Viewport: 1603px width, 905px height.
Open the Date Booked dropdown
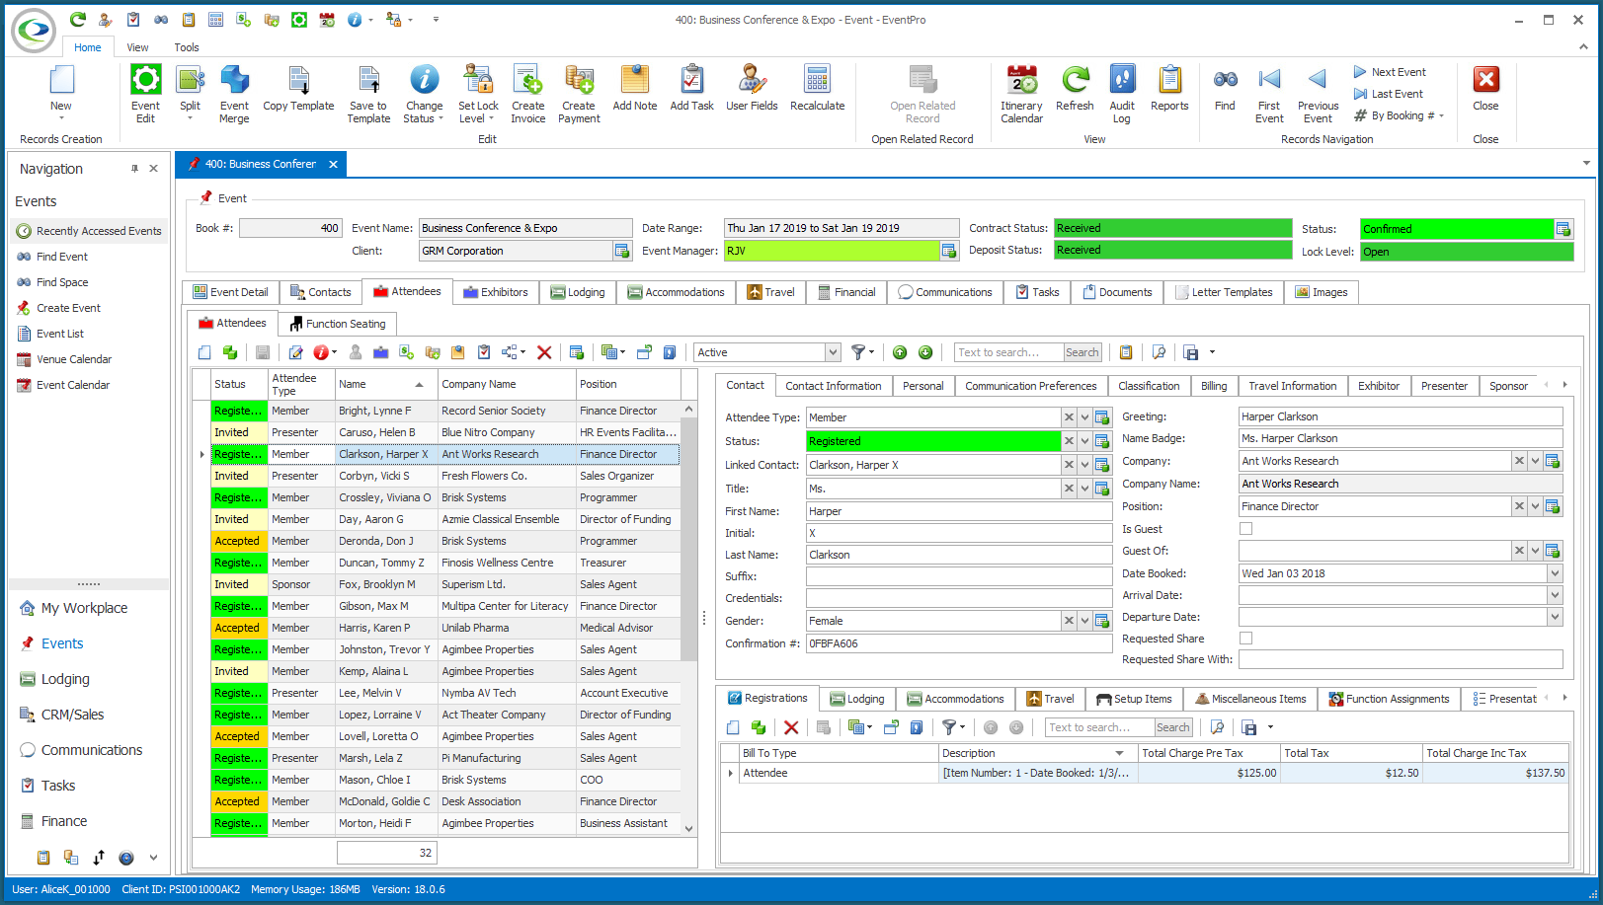[x=1555, y=573]
